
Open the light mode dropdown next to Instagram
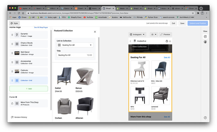(x=154, y=35)
